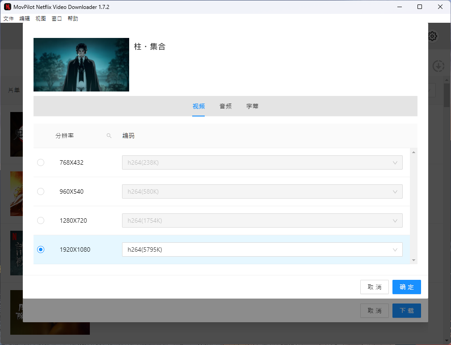This screenshot has height=345, width=451.
Task: Click the 柱·集合 episode thumbnail
Action: (81, 65)
